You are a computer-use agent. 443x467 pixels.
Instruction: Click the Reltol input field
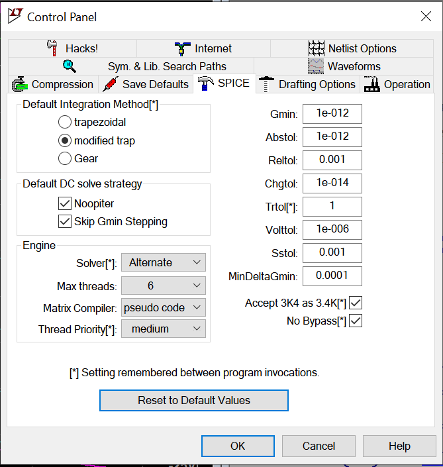tap(332, 160)
